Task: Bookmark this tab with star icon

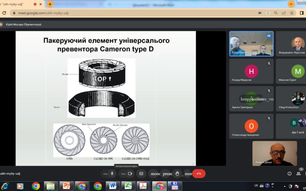Action: click(x=292, y=13)
